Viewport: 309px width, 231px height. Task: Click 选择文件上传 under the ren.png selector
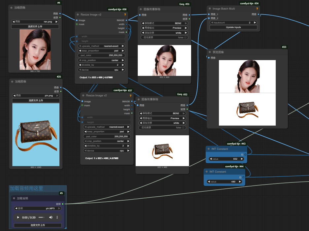(x=35, y=26)
